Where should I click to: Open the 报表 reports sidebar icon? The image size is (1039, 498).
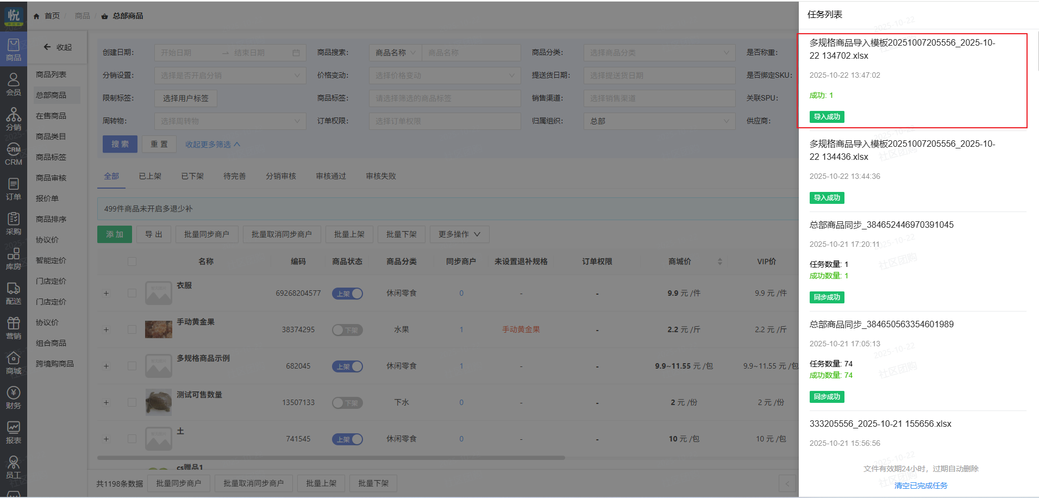[13, 432]
